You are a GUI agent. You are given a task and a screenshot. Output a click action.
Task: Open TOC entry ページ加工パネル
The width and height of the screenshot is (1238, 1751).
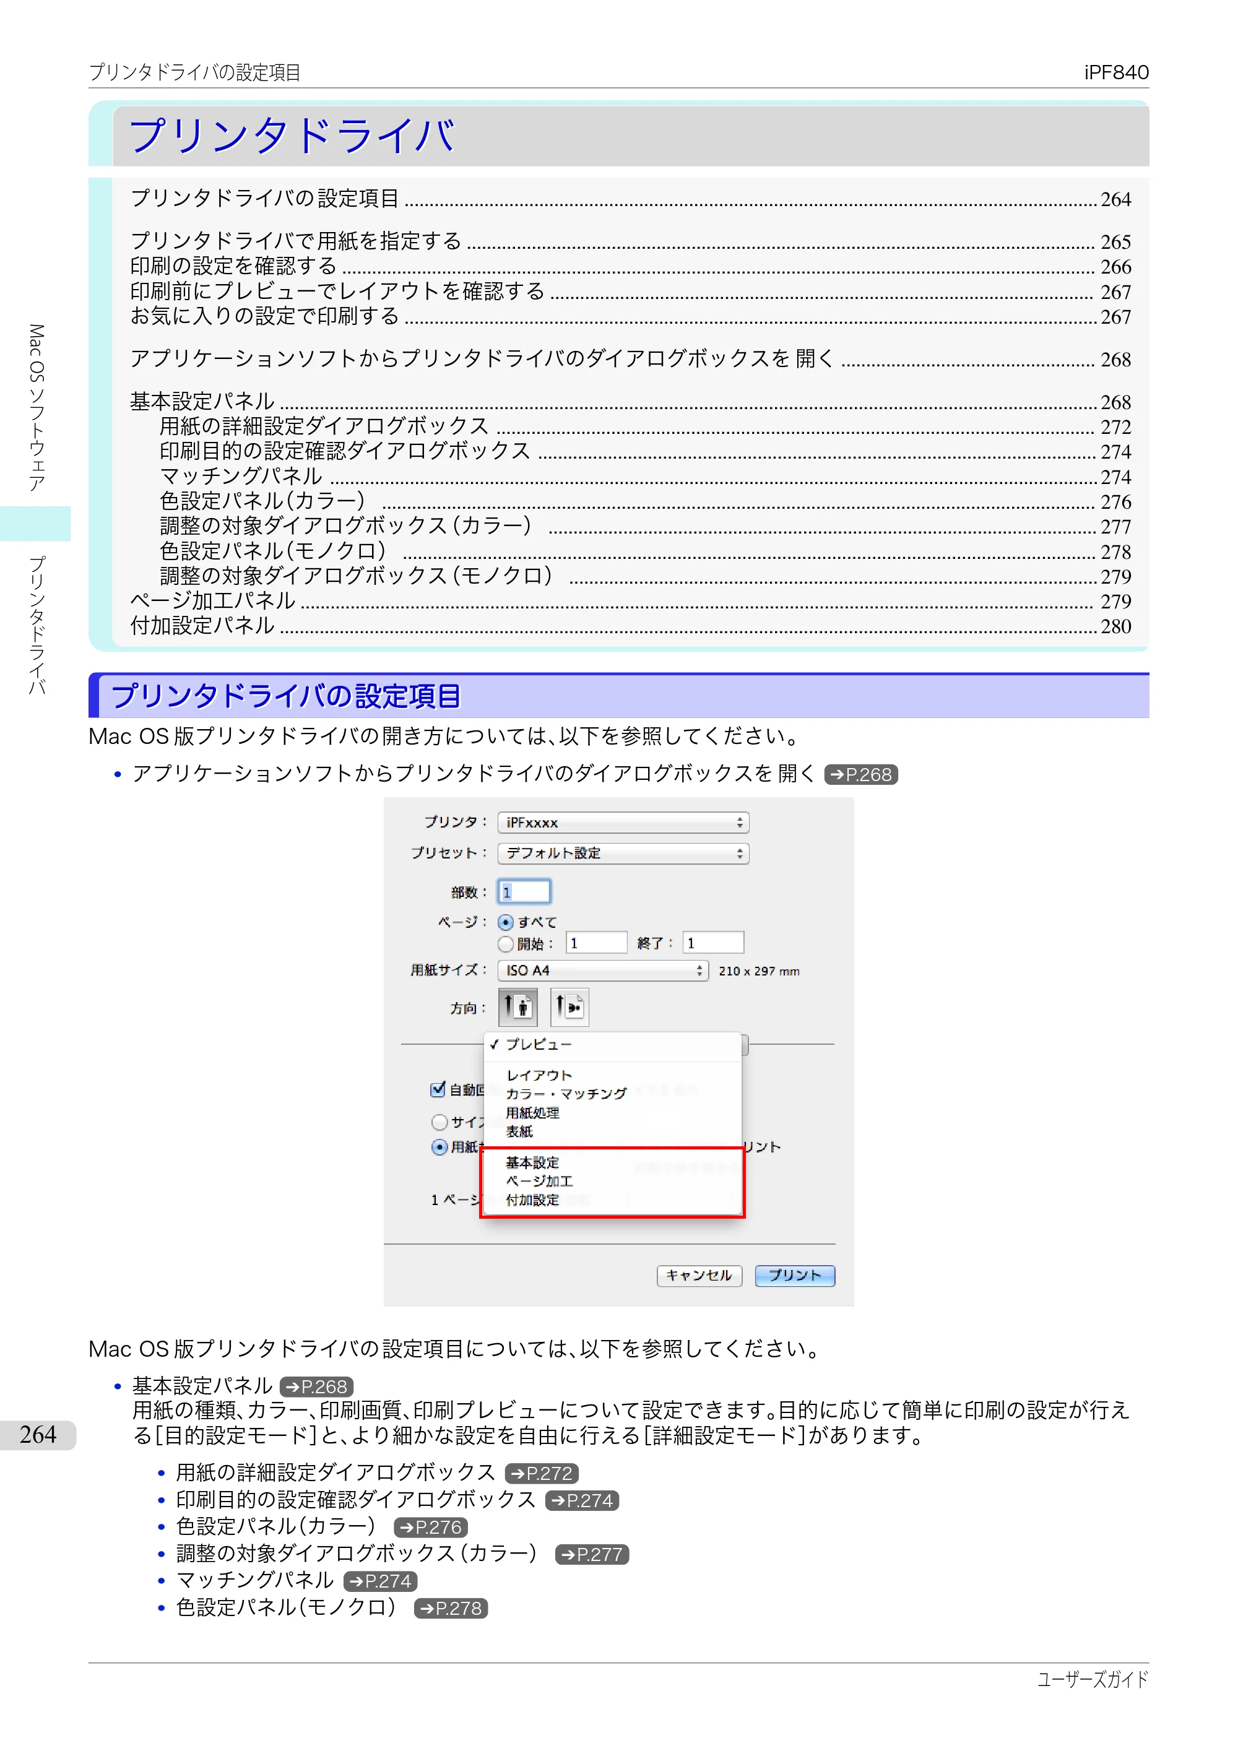click(x=630, y=601)
